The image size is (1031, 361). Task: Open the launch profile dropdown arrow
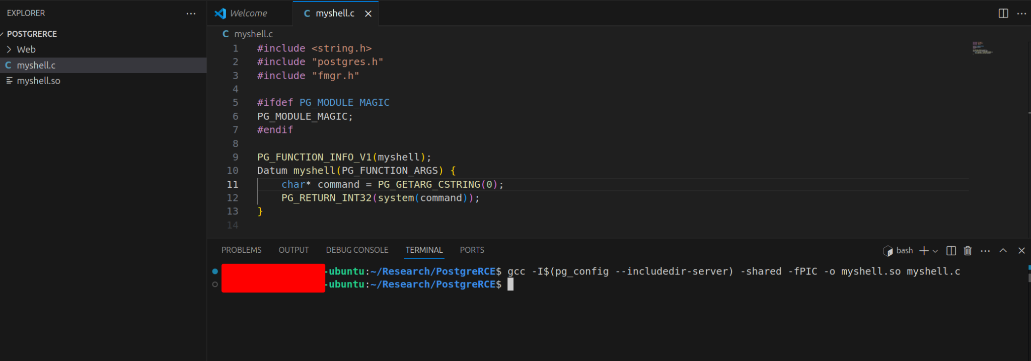[x=935, y=251]
